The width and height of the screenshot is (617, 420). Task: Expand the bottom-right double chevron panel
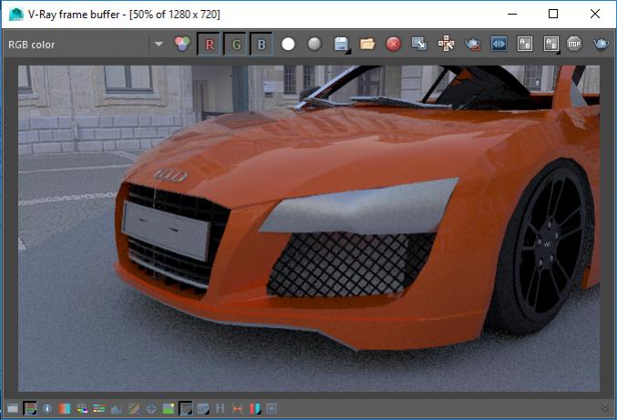coord(605,408)
